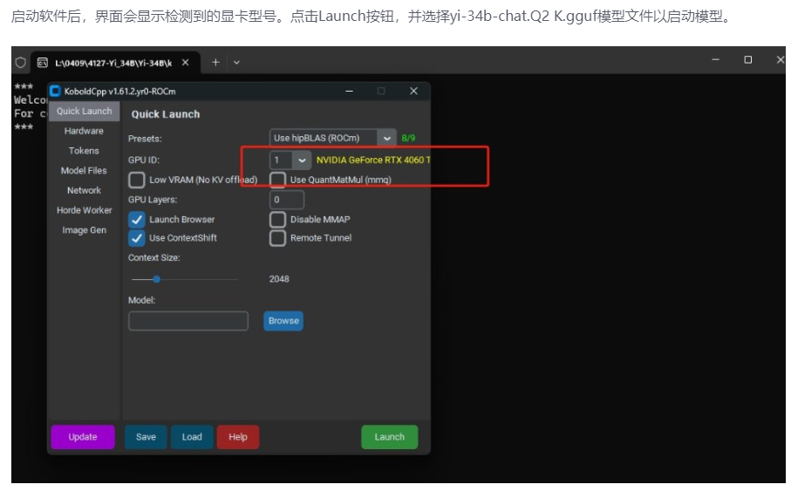
Task: Click the Model path input field
Action: (188, 321)
